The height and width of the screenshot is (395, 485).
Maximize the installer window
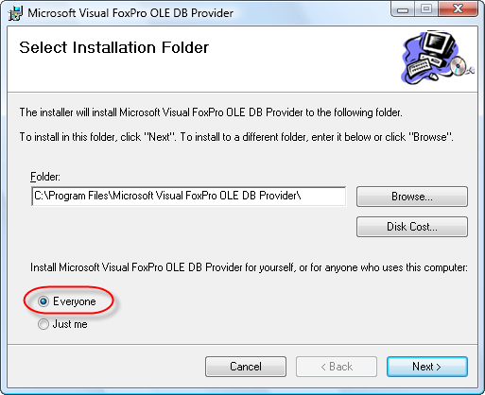pyautogui.click(x=426, y=9)
